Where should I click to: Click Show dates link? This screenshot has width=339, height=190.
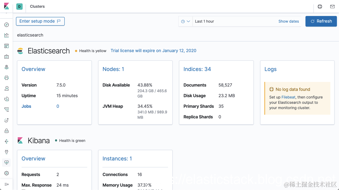point(288,21)
